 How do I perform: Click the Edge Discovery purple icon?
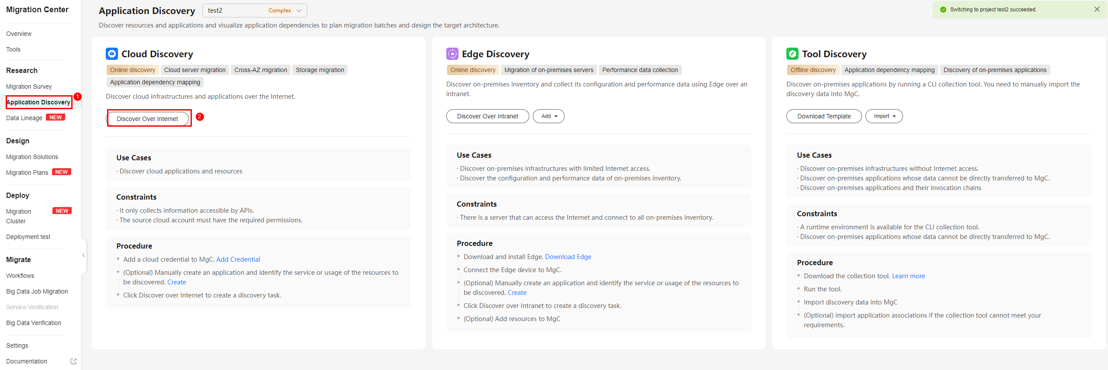pos(452,54)
